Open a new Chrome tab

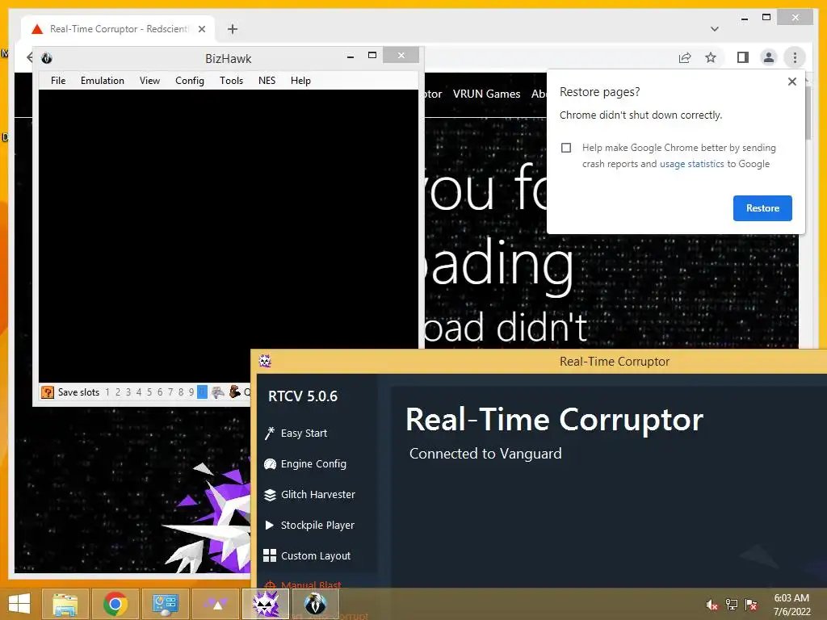(x=233, y=29)
